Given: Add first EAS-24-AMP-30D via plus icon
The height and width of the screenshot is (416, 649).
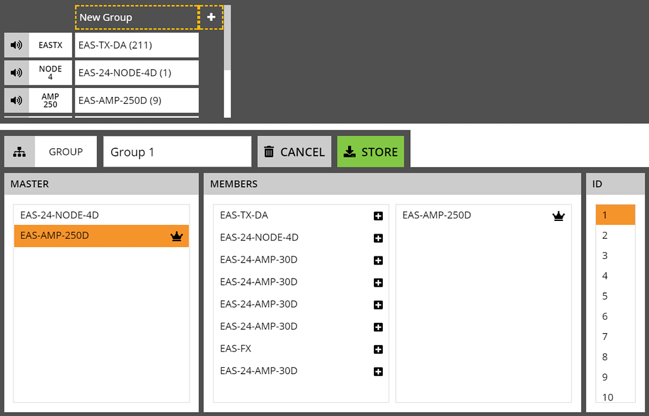Looking at the screenshot, I should 378,260.
